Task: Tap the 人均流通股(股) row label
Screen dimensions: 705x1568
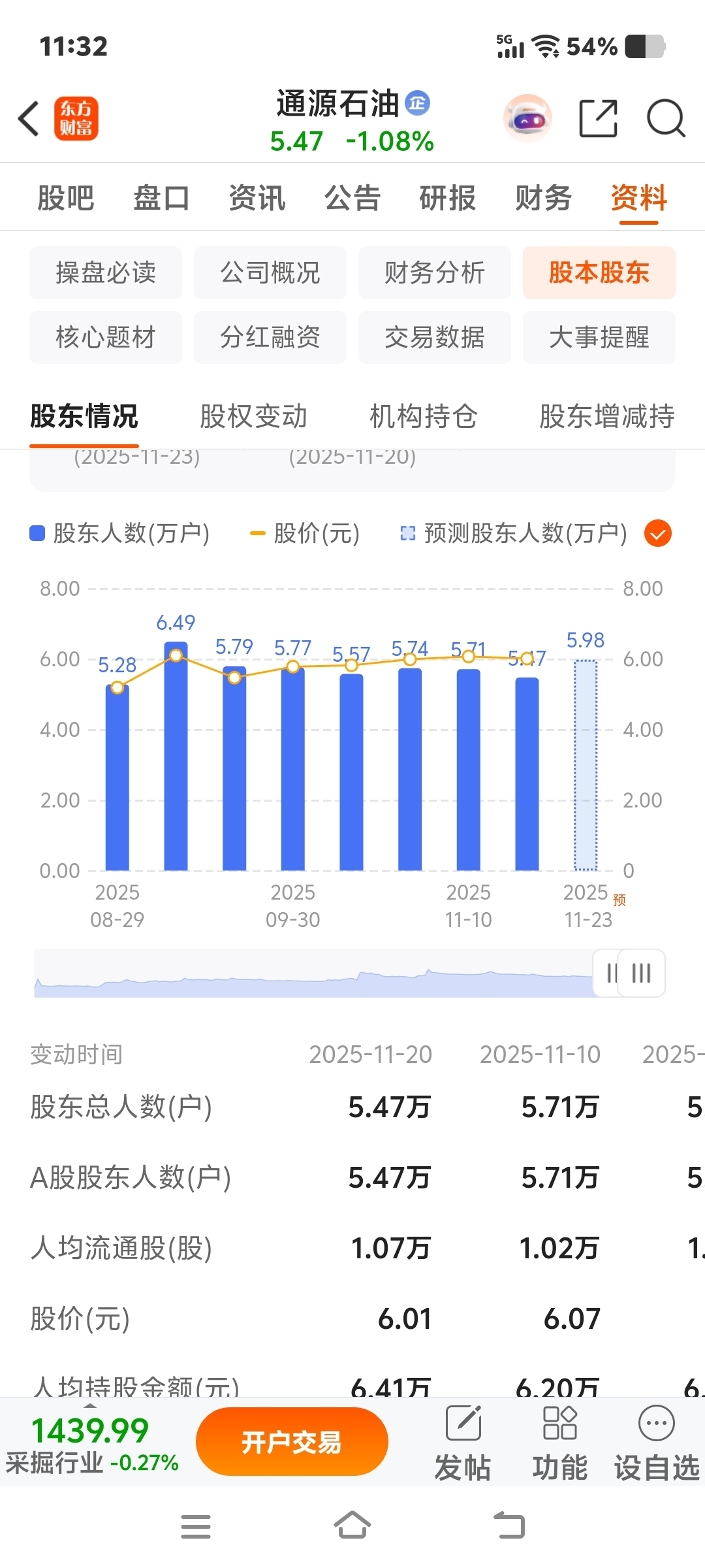Action: [121, 1249]
